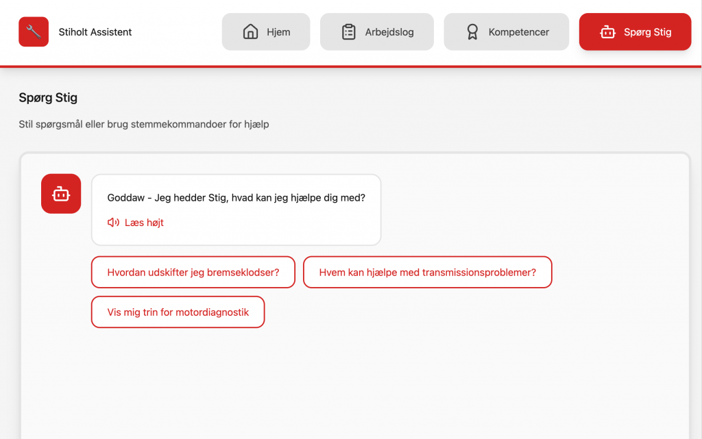Go to the Hjem tab label
Image resolution: width=702 pixels, height=439 pixels.
[x=278, y=32]
